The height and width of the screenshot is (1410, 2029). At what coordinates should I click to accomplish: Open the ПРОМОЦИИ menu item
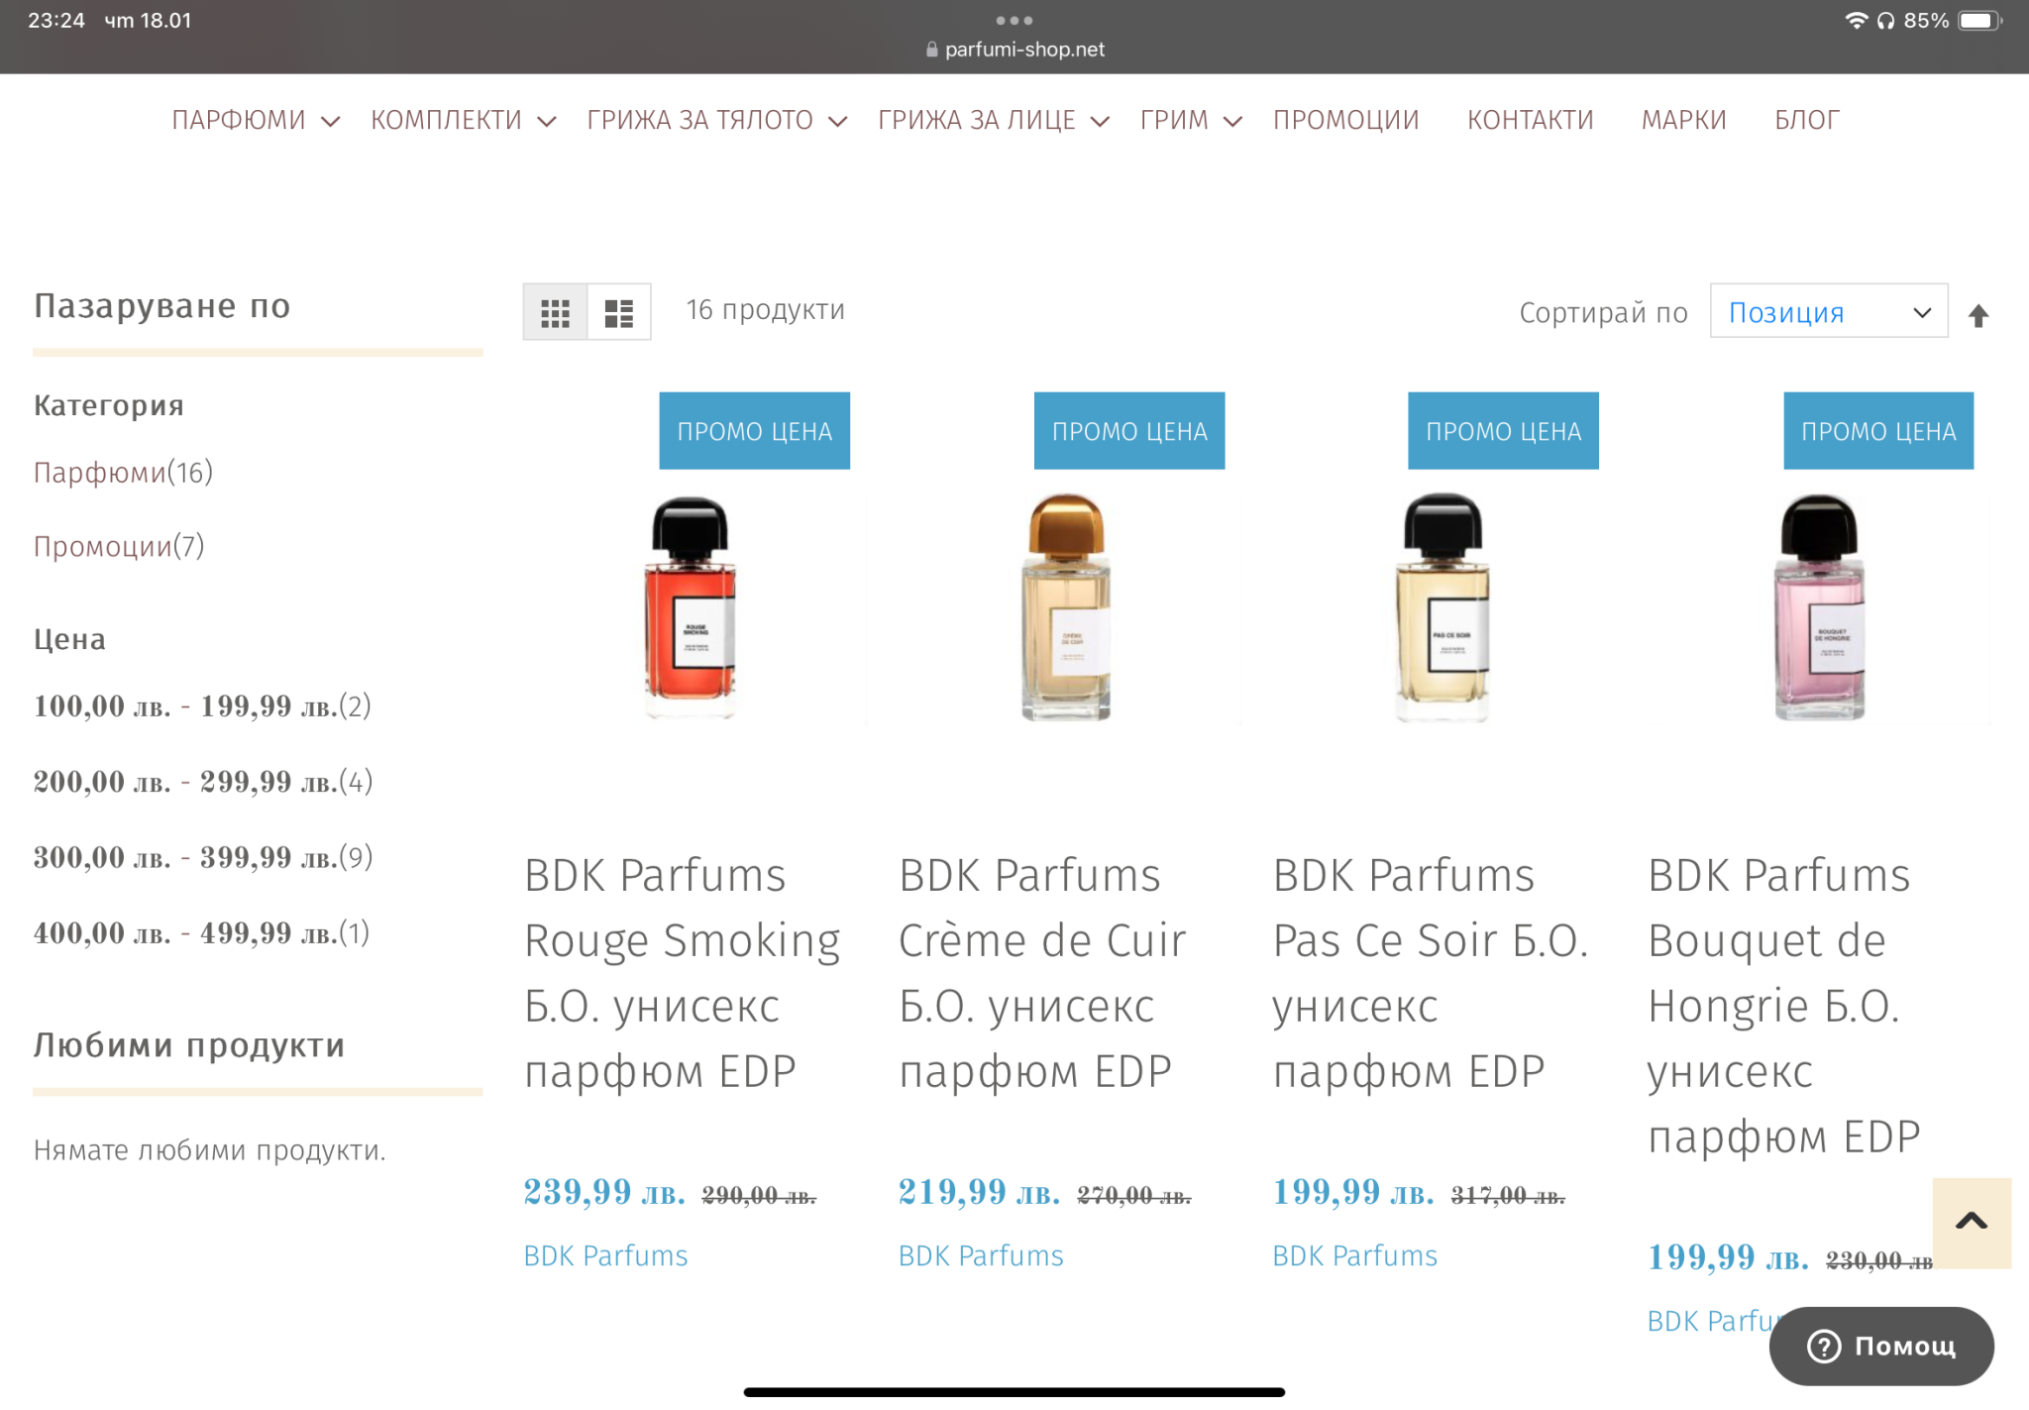1345,120
